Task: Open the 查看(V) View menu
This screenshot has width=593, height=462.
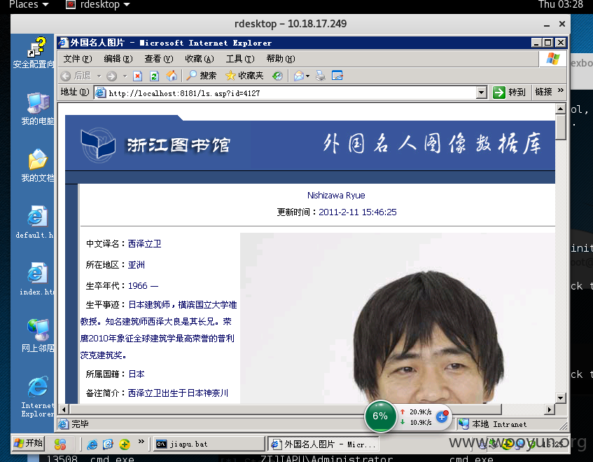Action: 158,59
